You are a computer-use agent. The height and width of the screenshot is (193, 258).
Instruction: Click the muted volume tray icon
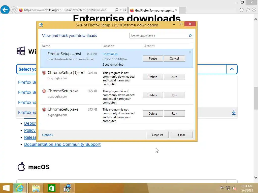click(x=234, y=188)
